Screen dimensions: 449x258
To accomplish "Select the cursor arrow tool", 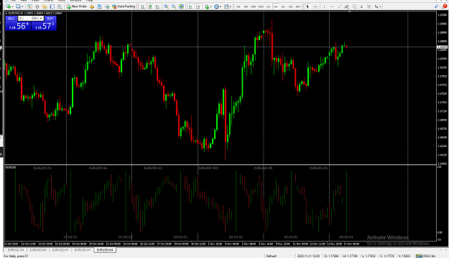I will tap(307, 6).
